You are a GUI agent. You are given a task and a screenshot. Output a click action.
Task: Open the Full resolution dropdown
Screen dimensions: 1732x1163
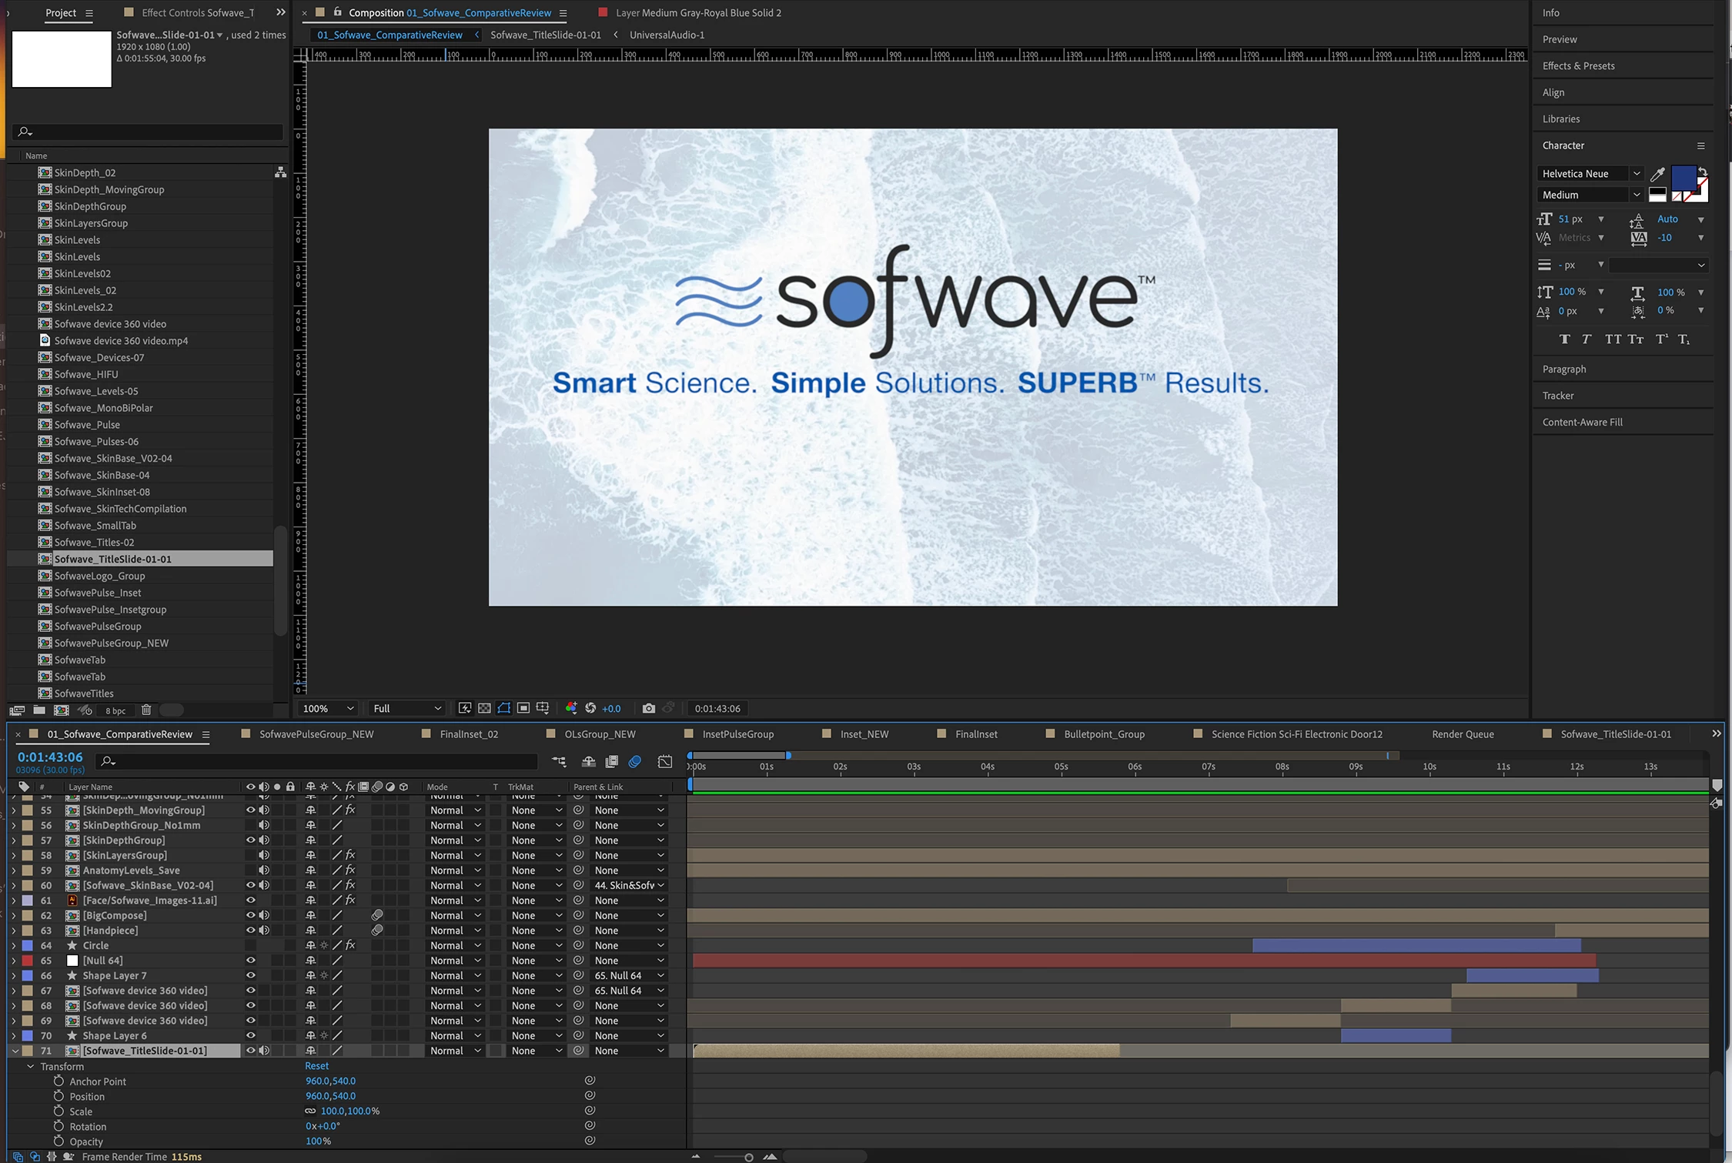[x=406, y=708]
